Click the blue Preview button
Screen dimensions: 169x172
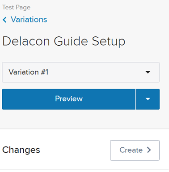(69, 99)
